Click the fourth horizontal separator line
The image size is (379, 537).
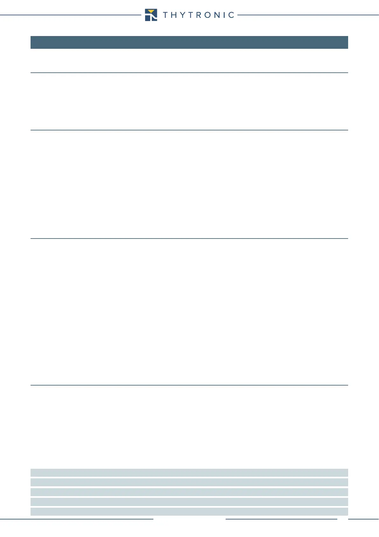(189, 385)
